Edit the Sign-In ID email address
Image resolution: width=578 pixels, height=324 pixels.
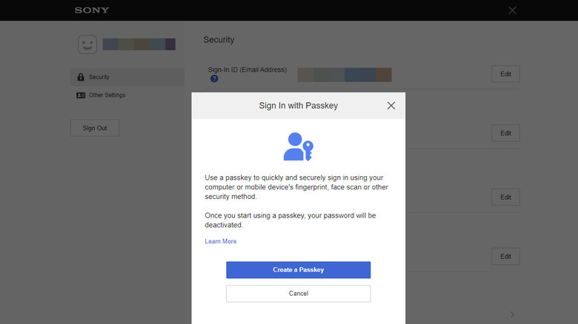click(x=505, y=74)
